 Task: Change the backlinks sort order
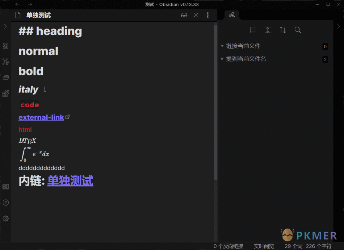coord(283,30)
